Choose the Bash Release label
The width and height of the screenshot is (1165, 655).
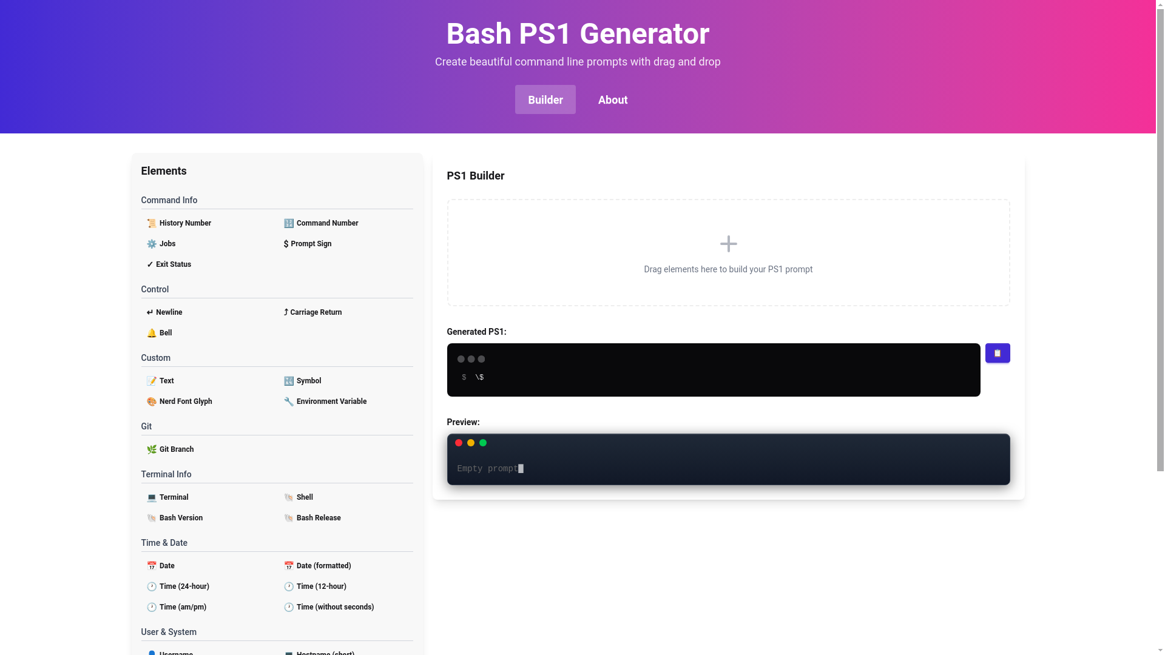[319, 518]
